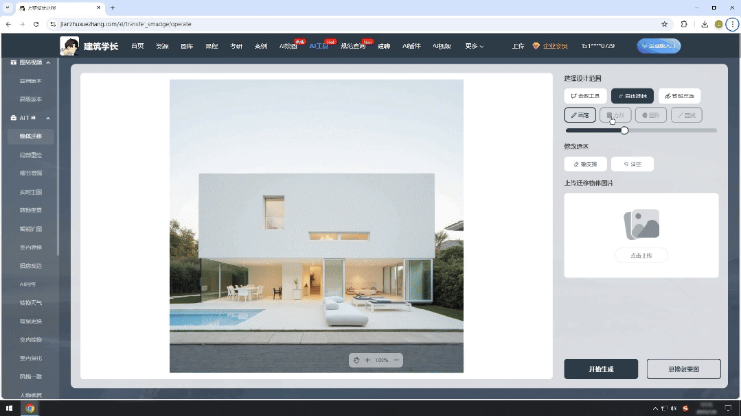Click the image placeholder icon in upload area
The image size is (741, 416).
[641, 225]
